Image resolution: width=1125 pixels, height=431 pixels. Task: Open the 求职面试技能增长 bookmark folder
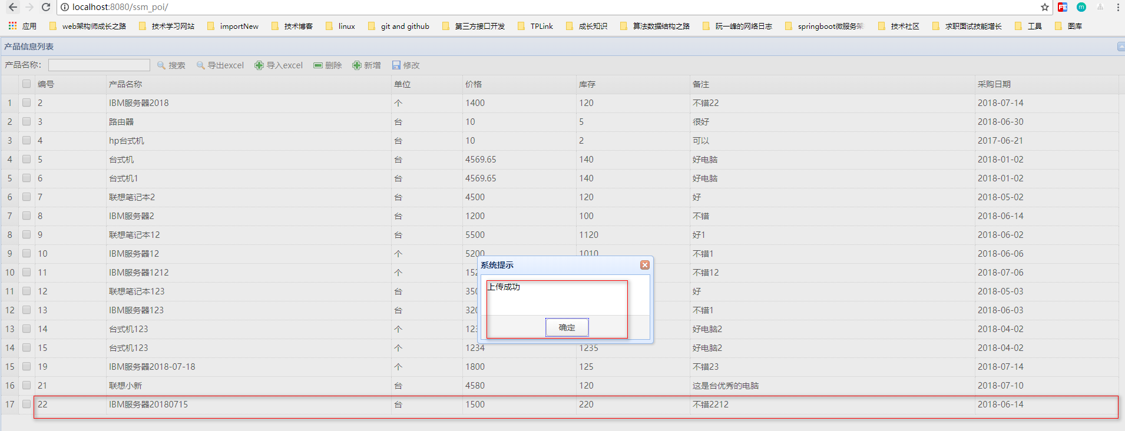[967, 26]
